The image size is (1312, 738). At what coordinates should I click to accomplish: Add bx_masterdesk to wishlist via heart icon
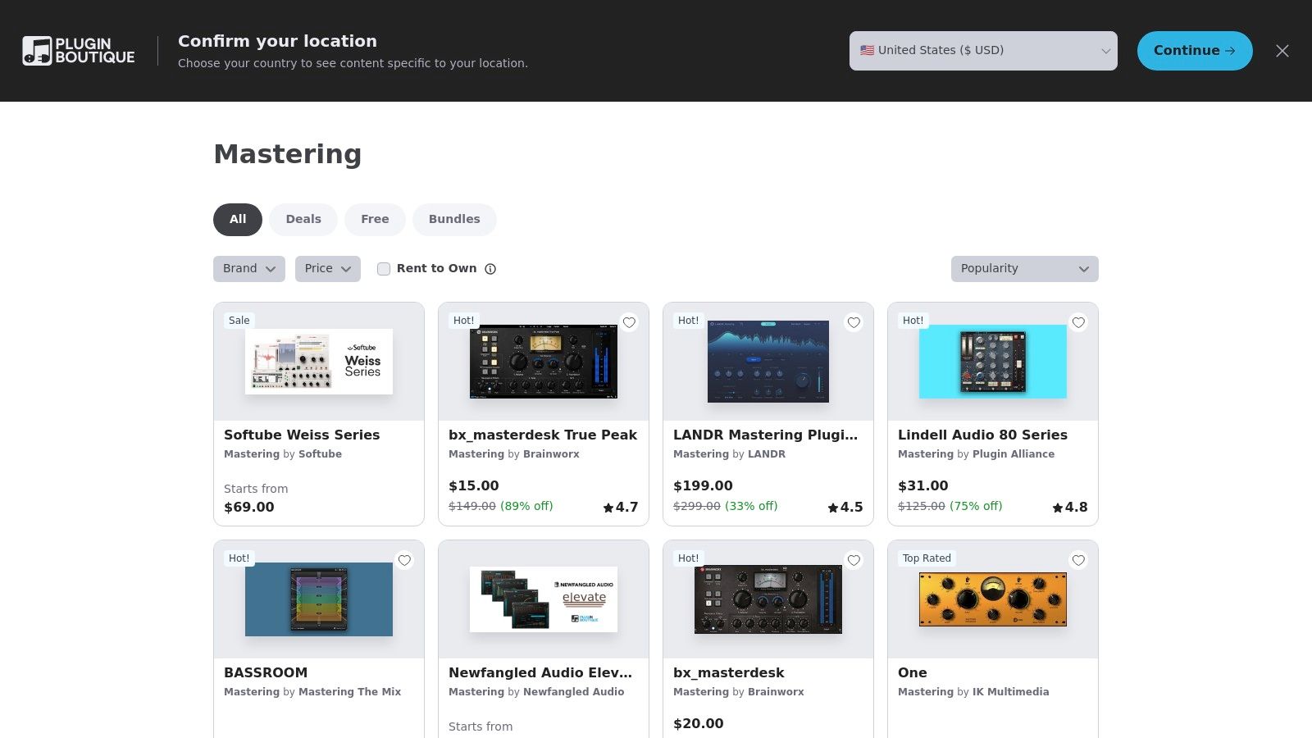(x=854, y=560)
